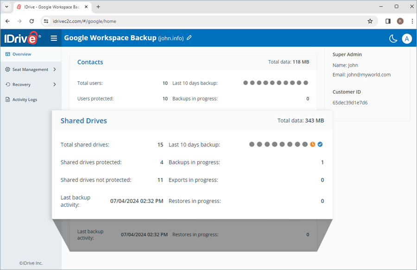Click the Contacts Users protected count
This screenshot has width=417, height=270.
click(165, 98)
